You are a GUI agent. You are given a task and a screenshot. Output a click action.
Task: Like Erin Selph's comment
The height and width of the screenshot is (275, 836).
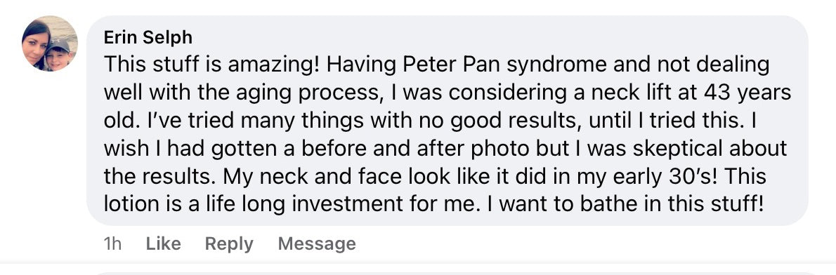(163, 243)
